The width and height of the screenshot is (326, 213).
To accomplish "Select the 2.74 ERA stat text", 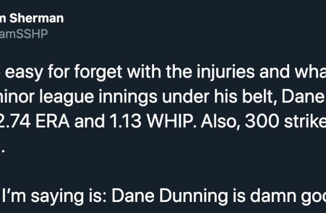I will 35,121.
